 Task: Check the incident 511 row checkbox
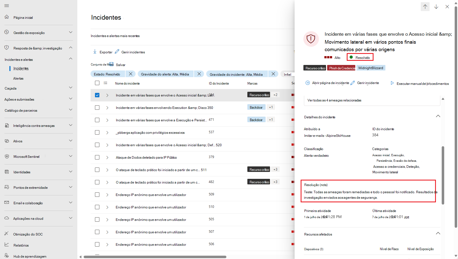pyautogui.click(x=97, y=170)
